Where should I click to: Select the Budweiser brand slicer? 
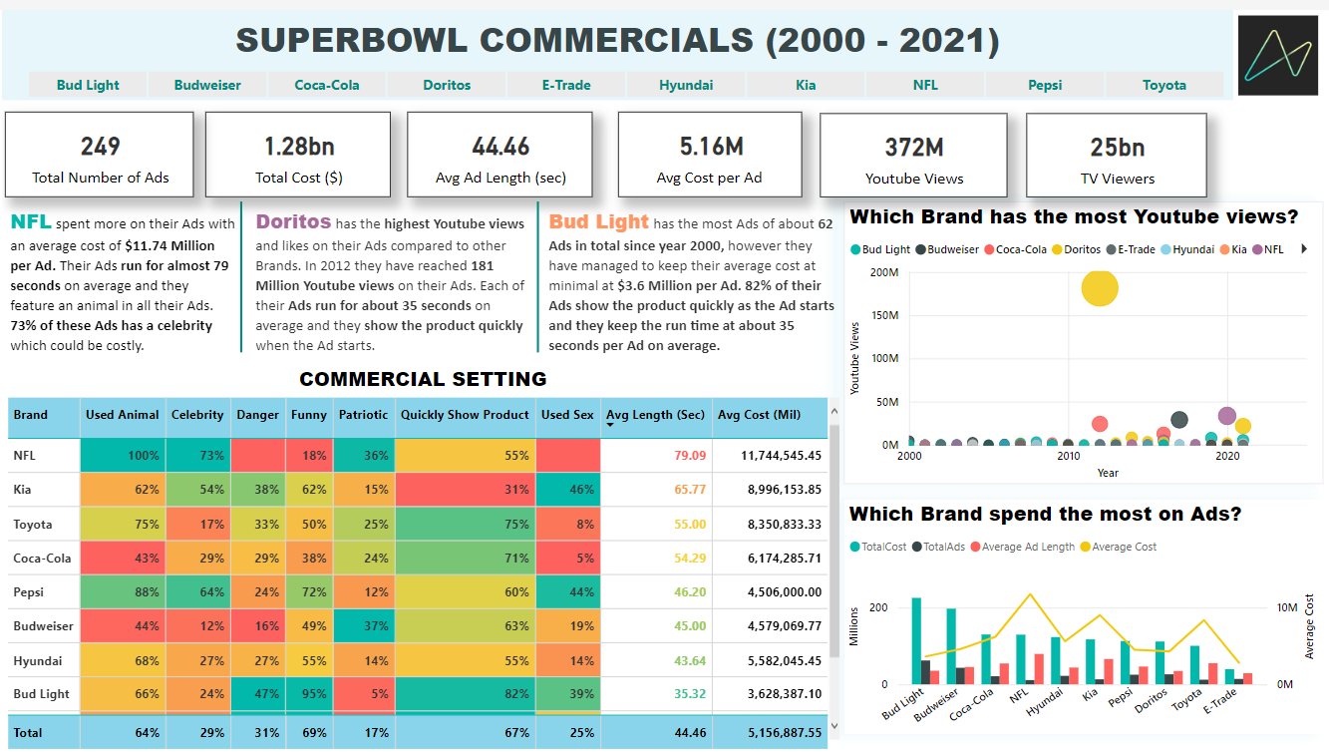point(207,85)
